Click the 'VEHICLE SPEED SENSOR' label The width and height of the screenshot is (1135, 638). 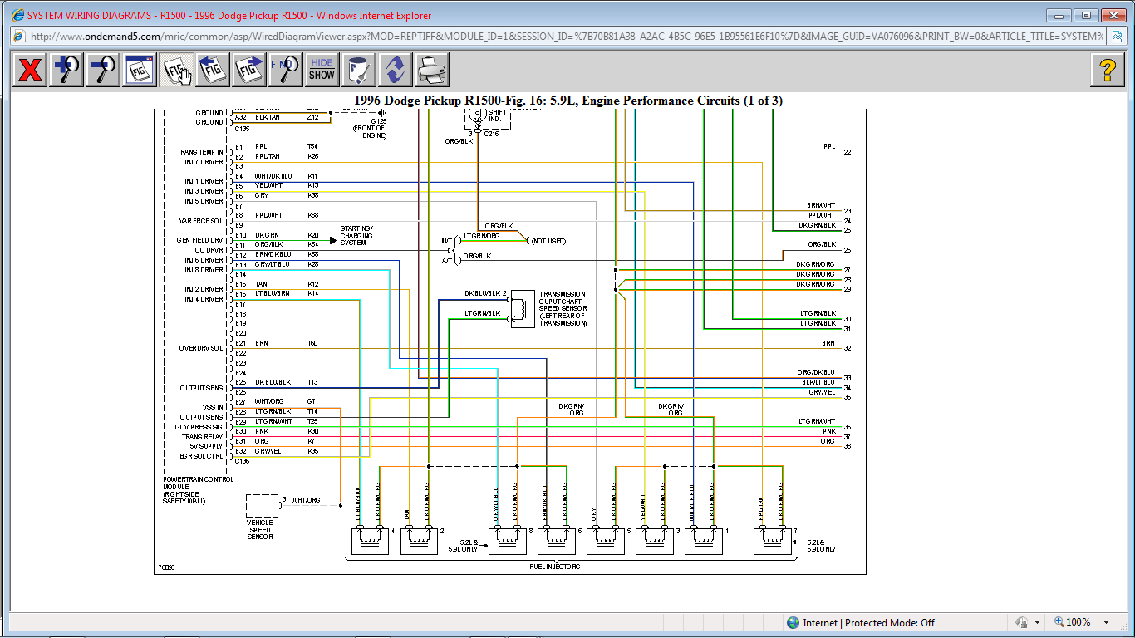point(260,530)
